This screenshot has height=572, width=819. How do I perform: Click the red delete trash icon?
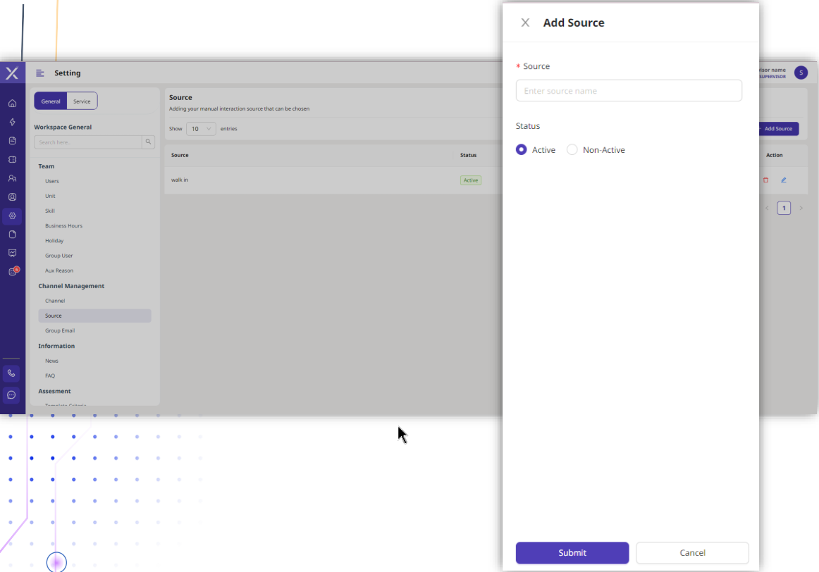(766, 180)
